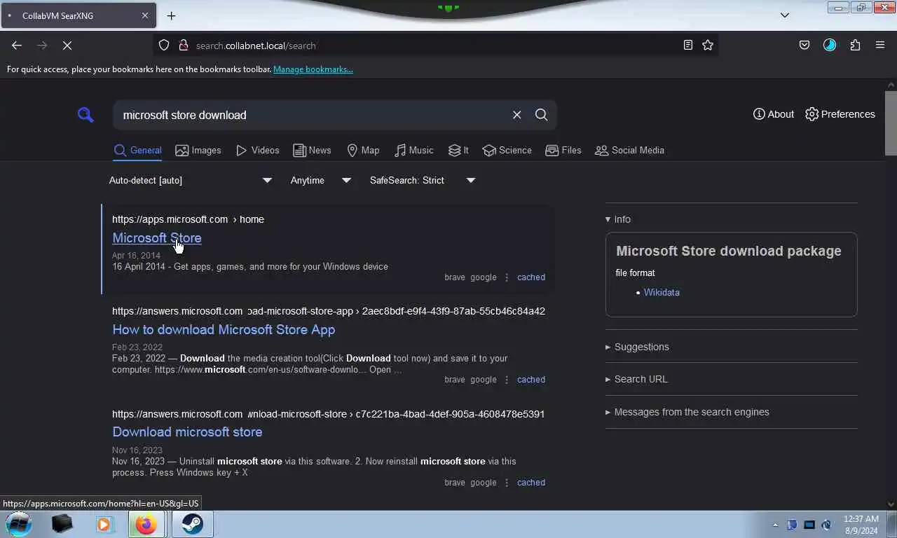Stop page loading with the X button

(x=67, y=46)
